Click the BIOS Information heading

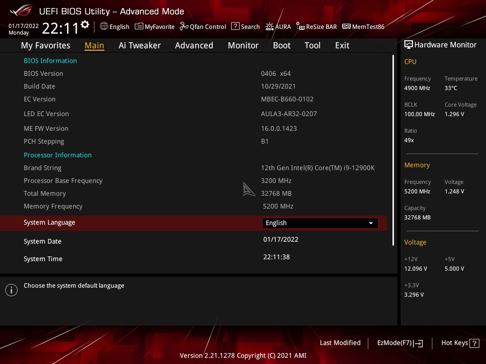[x=50, y=61]
